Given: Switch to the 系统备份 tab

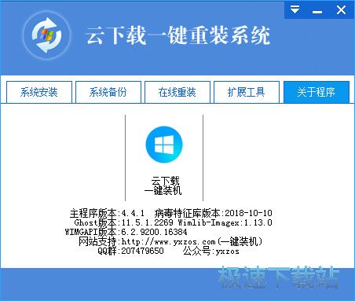Looking at the screenshot, I should [x=108, y=92].
